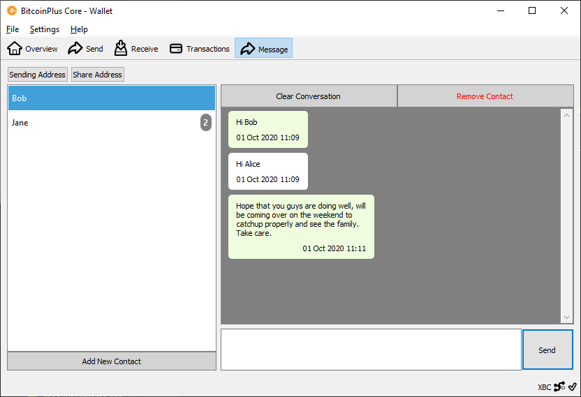581x397 pixels.
Task: Maximize the wallet window
Action: pos(532,10)
